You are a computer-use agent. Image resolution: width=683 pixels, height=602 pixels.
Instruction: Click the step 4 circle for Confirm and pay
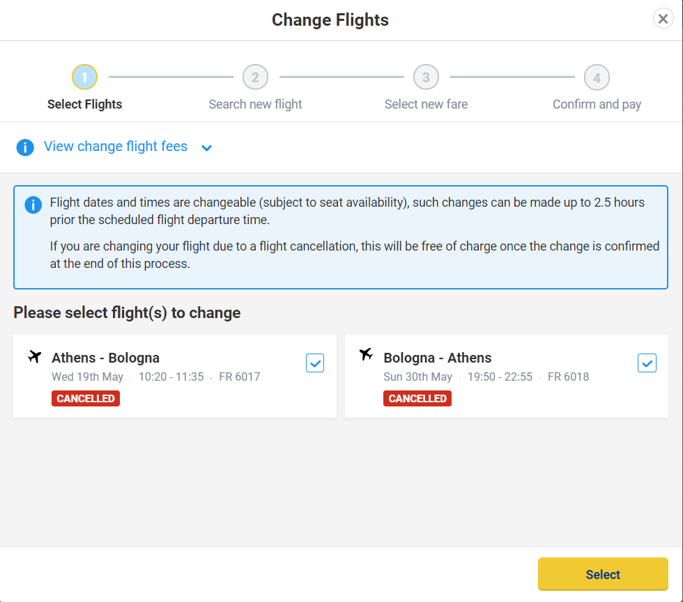coord(597,77)
